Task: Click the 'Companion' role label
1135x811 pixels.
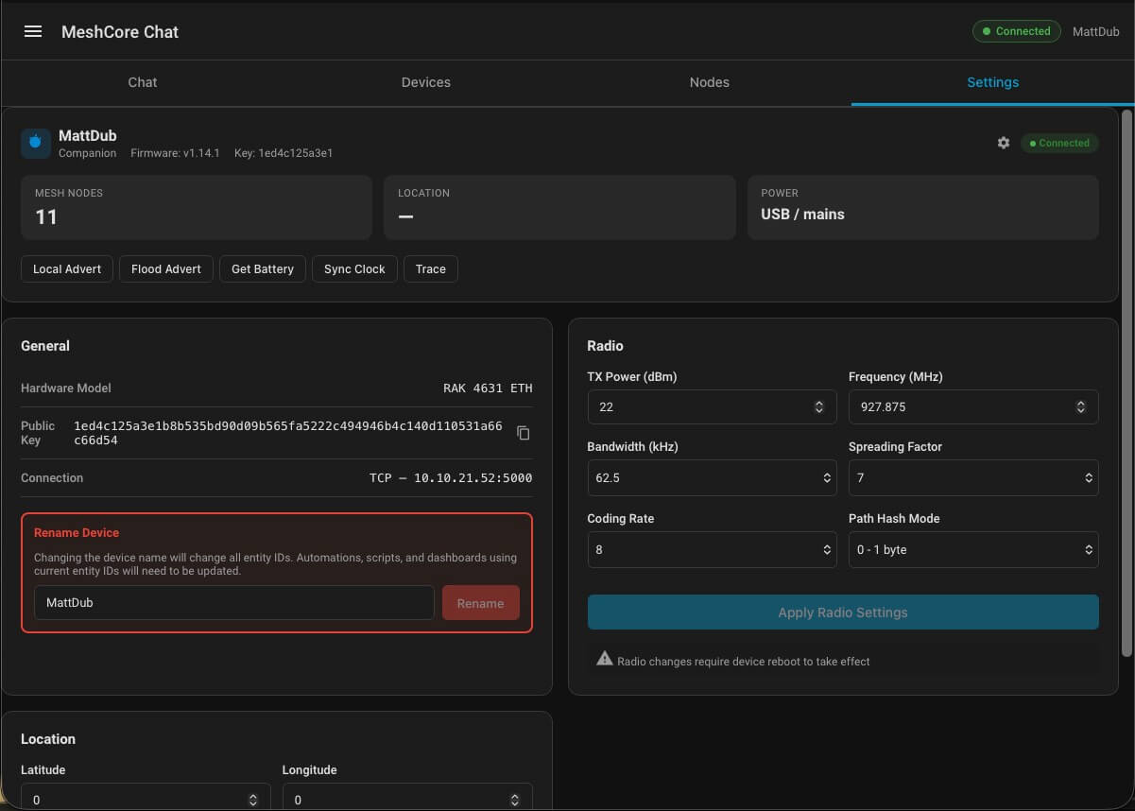Action: (x=88, y=153)
